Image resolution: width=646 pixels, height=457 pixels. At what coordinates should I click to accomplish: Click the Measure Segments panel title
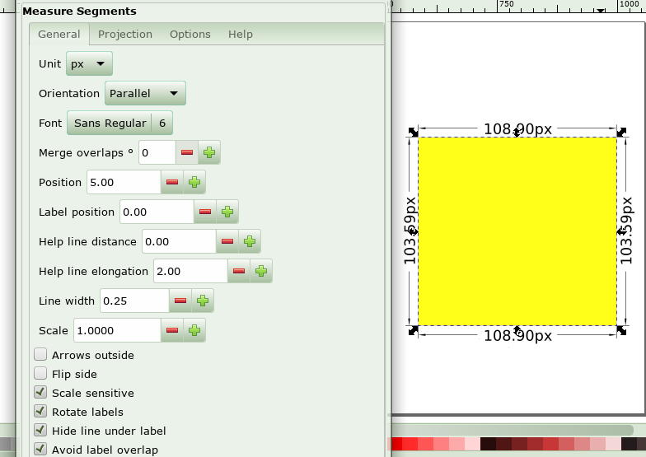click(x=79, y=12)
